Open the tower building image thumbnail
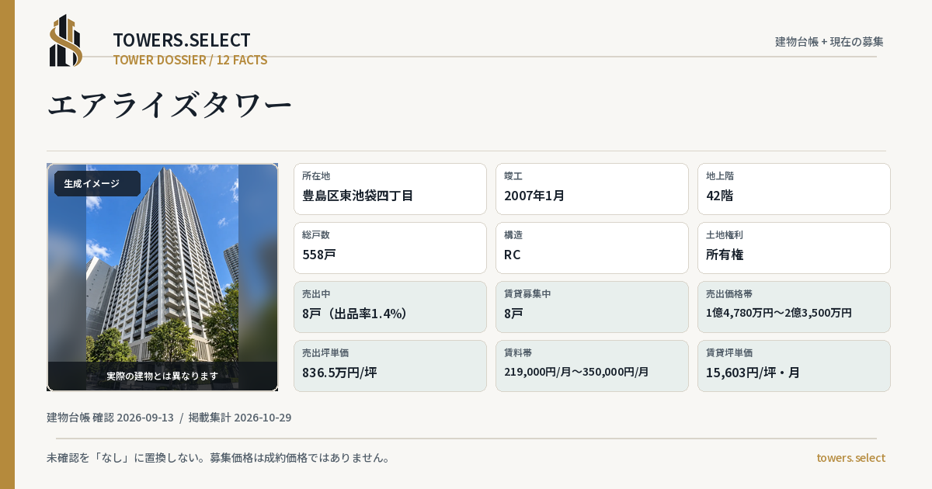 (162, 277)
